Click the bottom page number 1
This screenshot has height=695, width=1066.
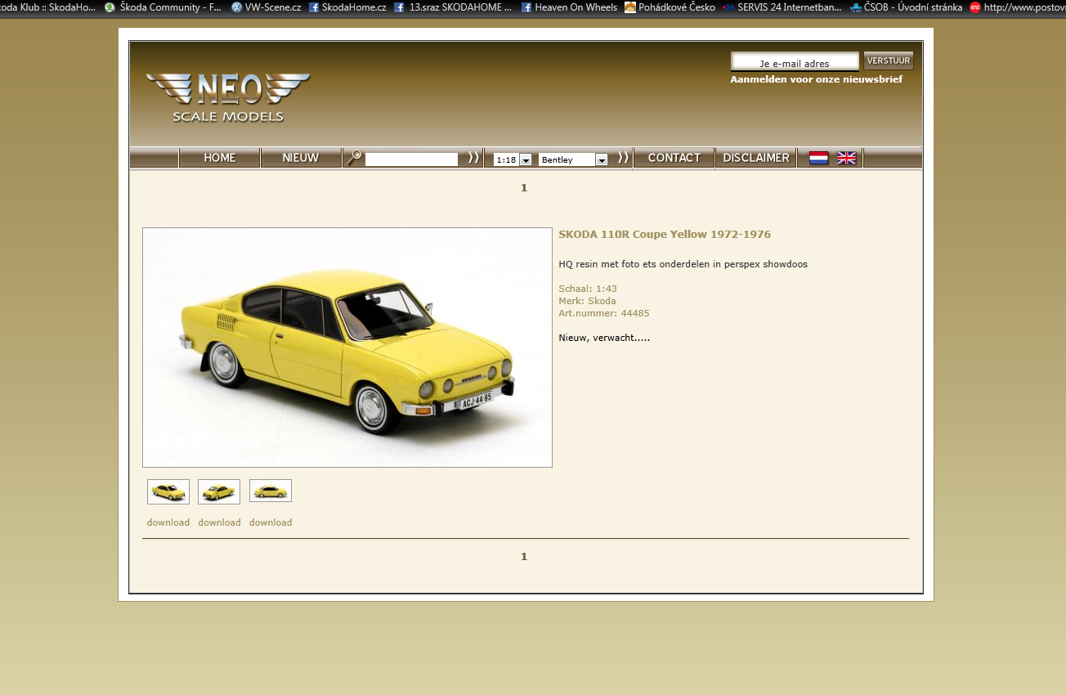click(x=524, y=556)
